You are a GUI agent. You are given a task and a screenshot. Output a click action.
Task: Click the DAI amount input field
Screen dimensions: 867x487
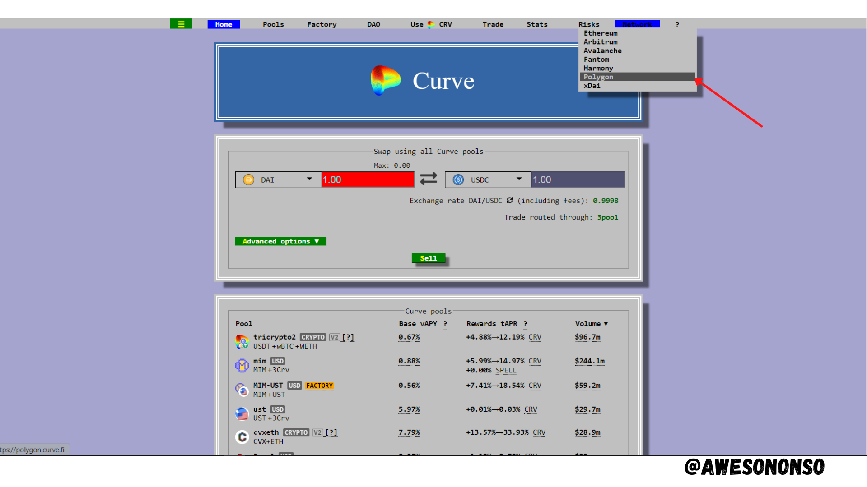368,179
